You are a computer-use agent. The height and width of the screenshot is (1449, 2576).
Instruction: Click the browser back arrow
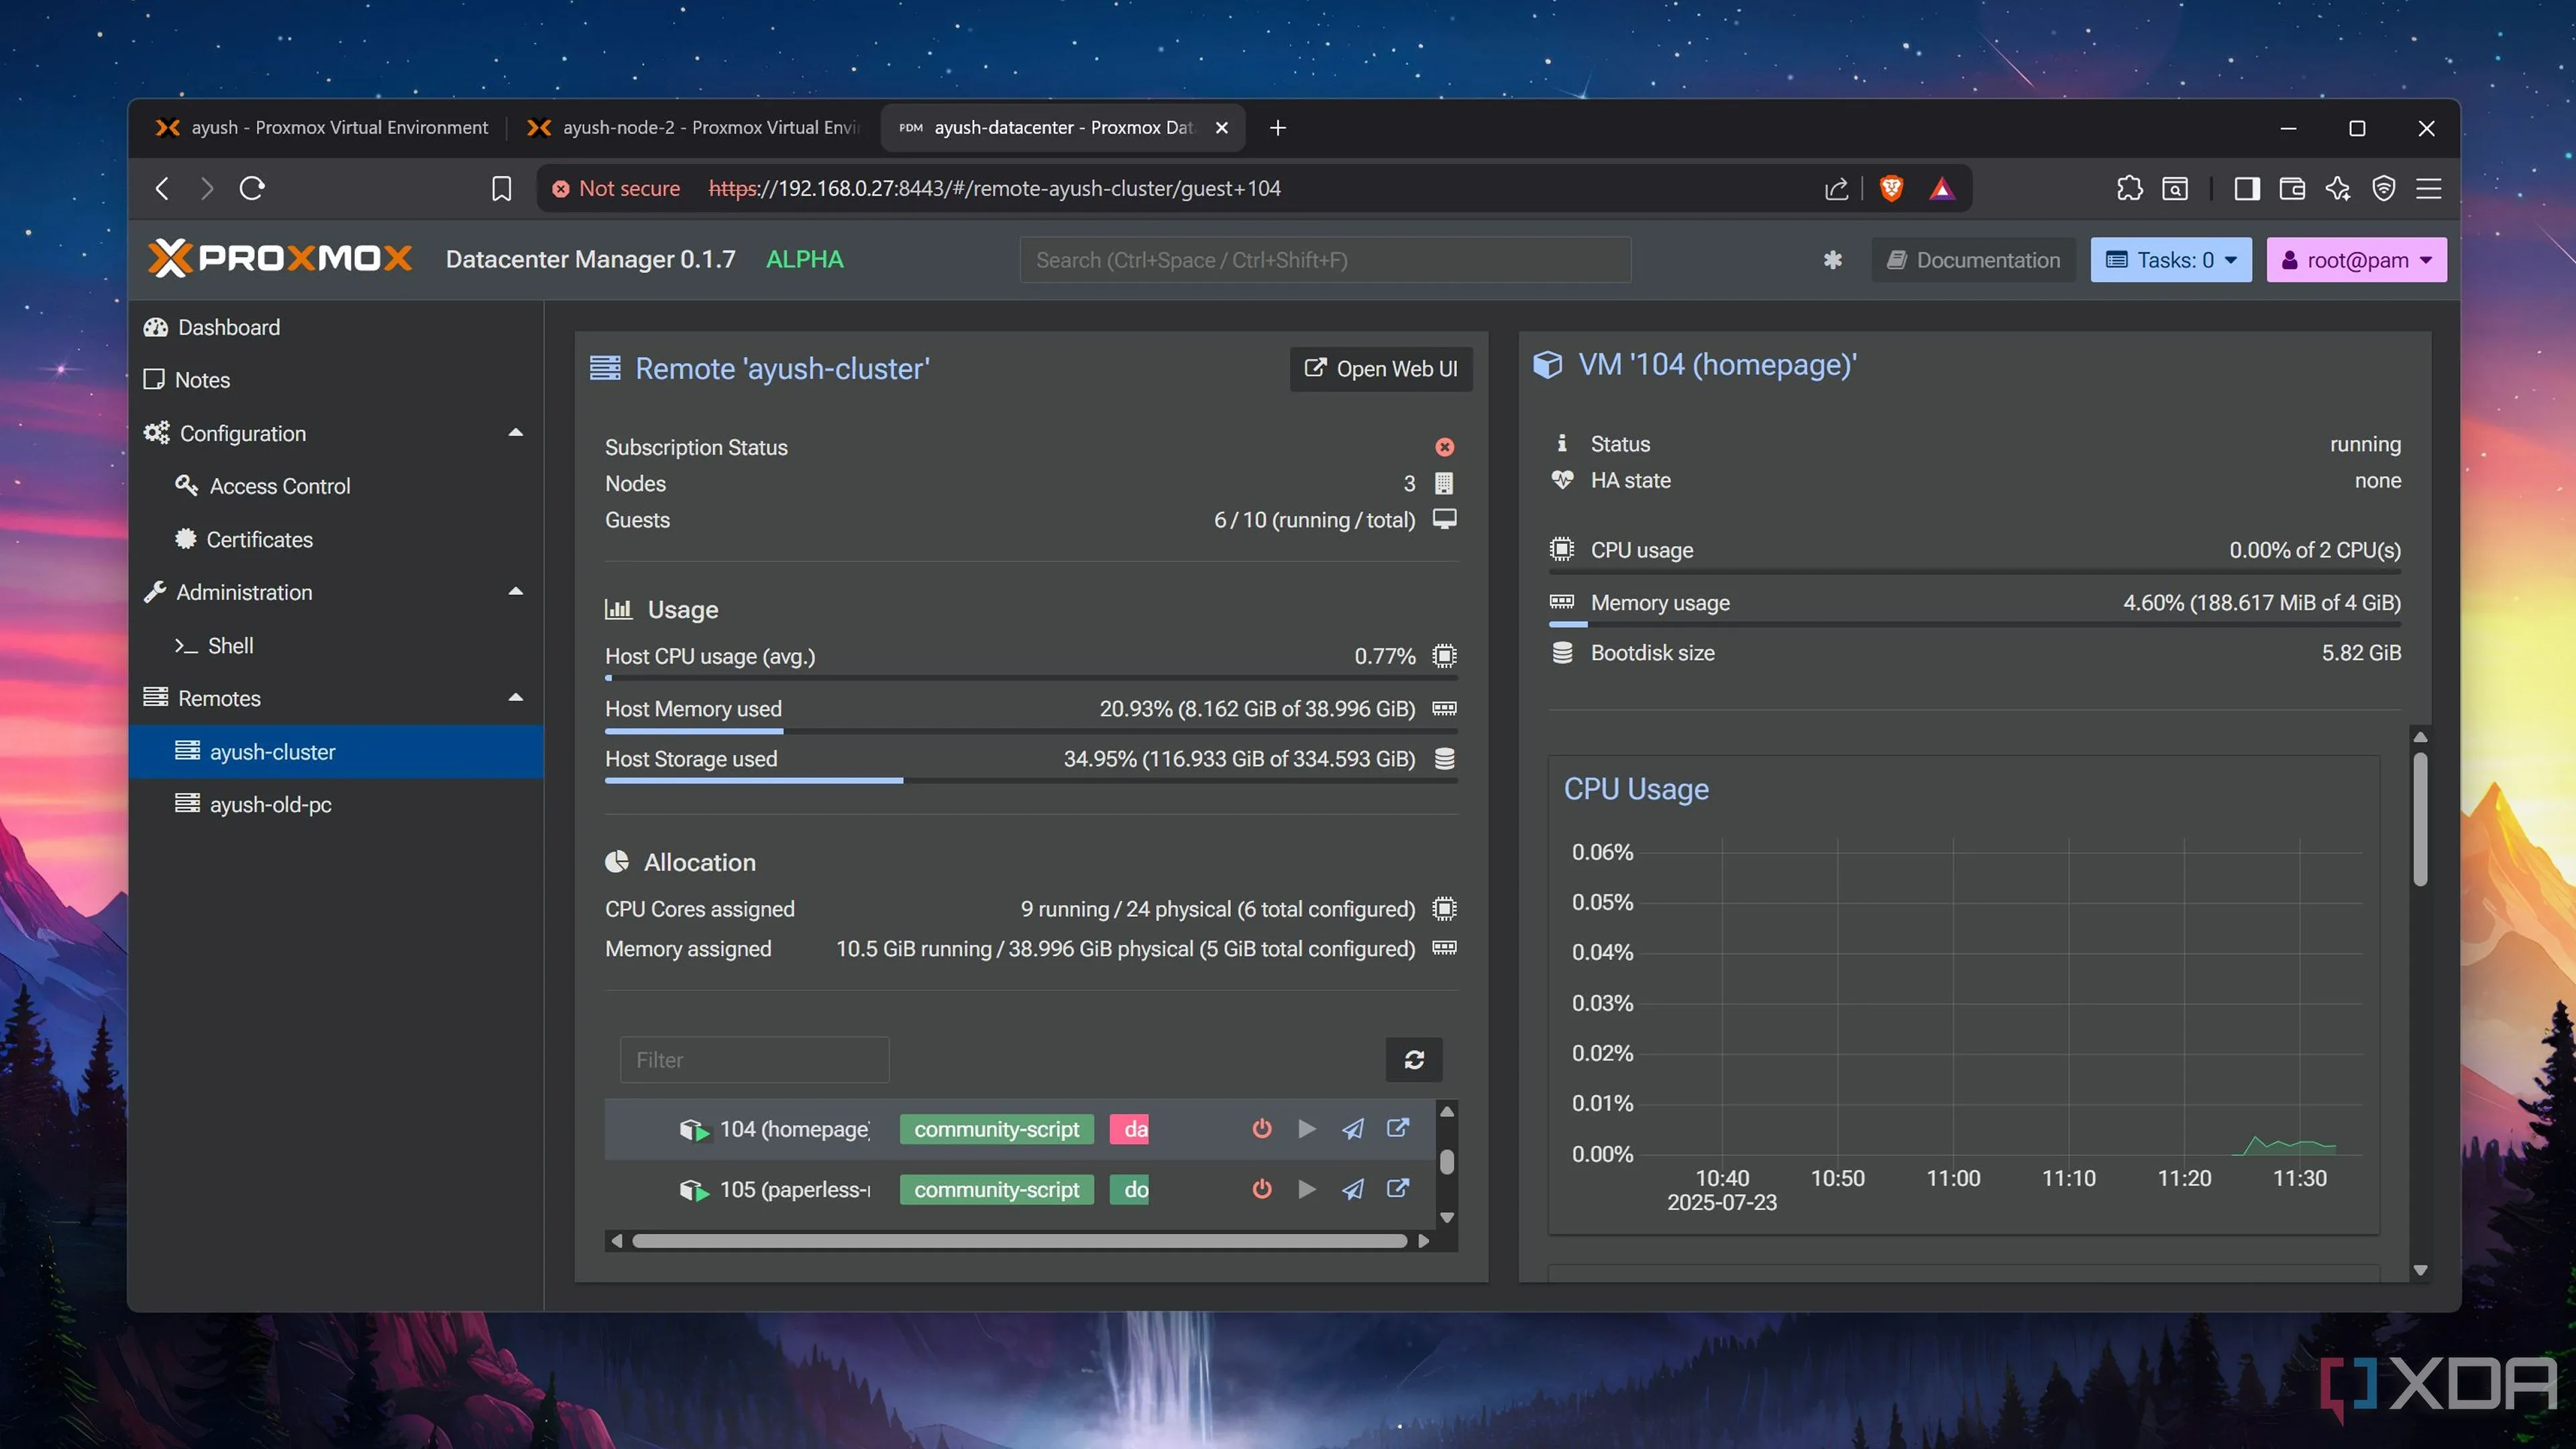(x=162, y=189)
